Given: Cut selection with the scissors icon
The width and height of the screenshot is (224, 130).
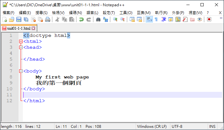Looking at the screenshot, I should (x=57, y=19).
